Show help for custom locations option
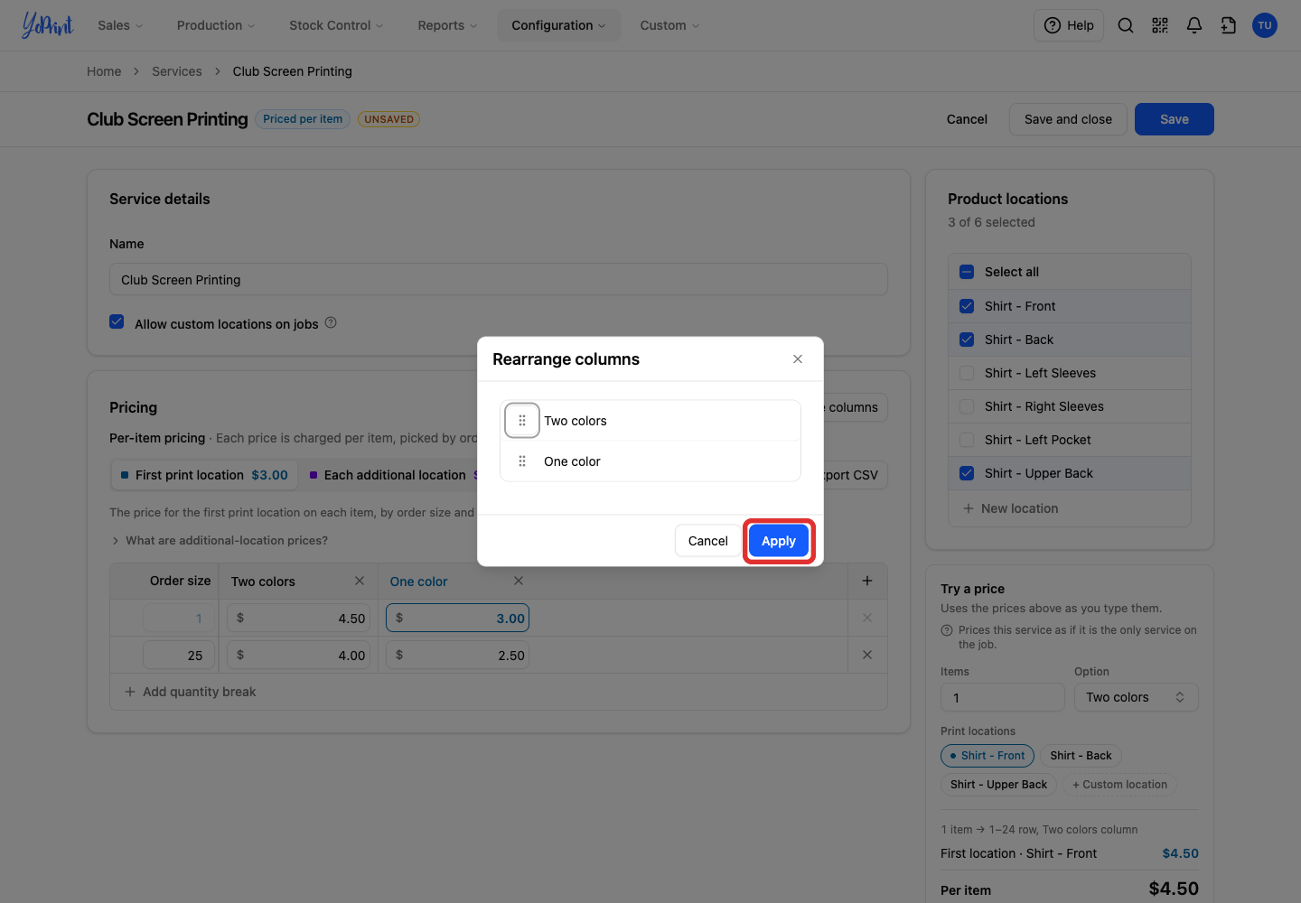The height and width of the screenshot is (903, 1301). (x=331, y=322)
